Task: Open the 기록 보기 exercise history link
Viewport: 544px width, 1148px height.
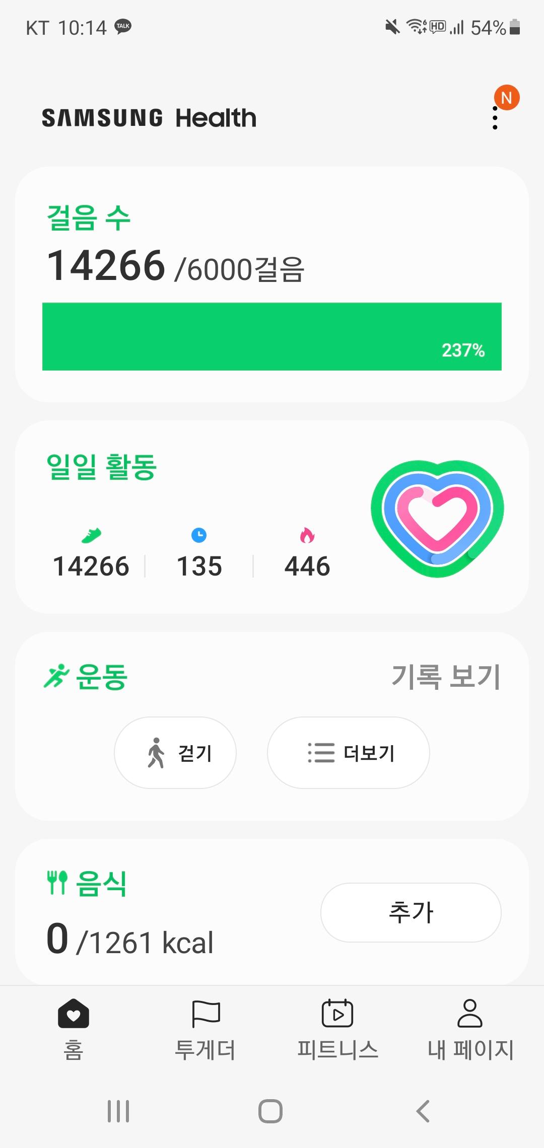Action: 446,676
